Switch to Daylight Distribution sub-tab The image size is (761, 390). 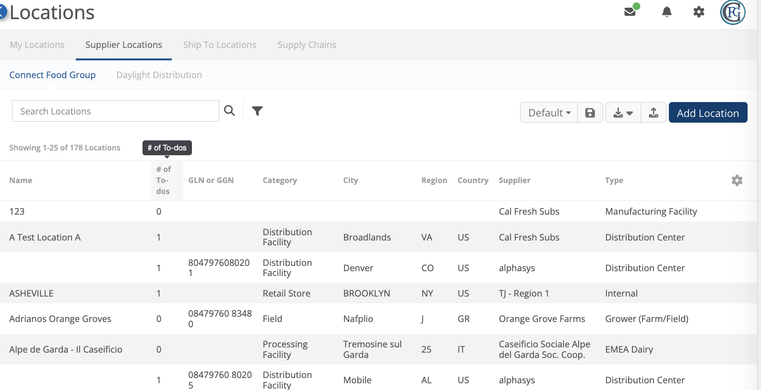[x=159, y=75]
